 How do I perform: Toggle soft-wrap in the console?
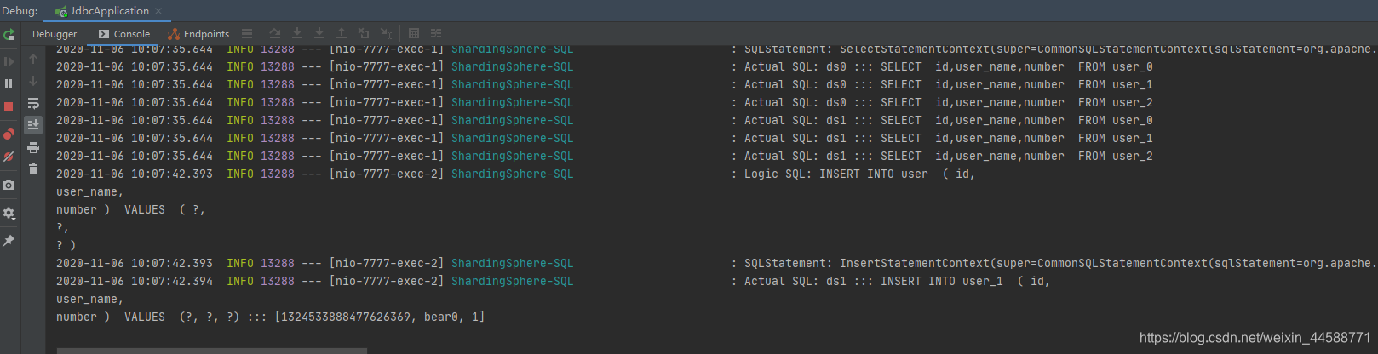point(33,103)
